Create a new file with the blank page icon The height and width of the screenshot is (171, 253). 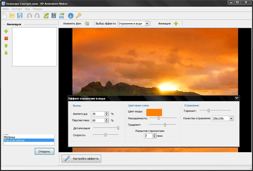[x=4, y=16]
